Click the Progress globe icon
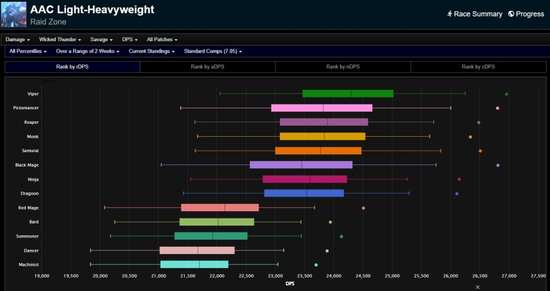The image size is (550, 291). [511, 14]
